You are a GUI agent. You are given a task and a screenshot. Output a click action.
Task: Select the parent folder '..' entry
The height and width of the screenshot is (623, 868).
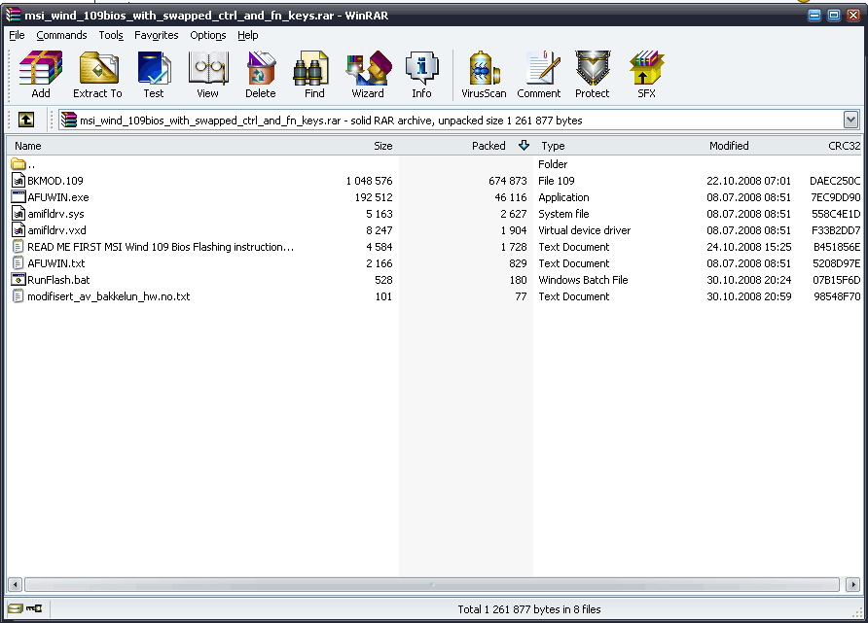22,164
